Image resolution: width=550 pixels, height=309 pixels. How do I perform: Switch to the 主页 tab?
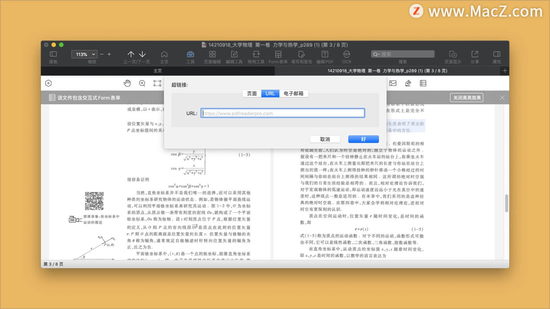tap(158, 71)
